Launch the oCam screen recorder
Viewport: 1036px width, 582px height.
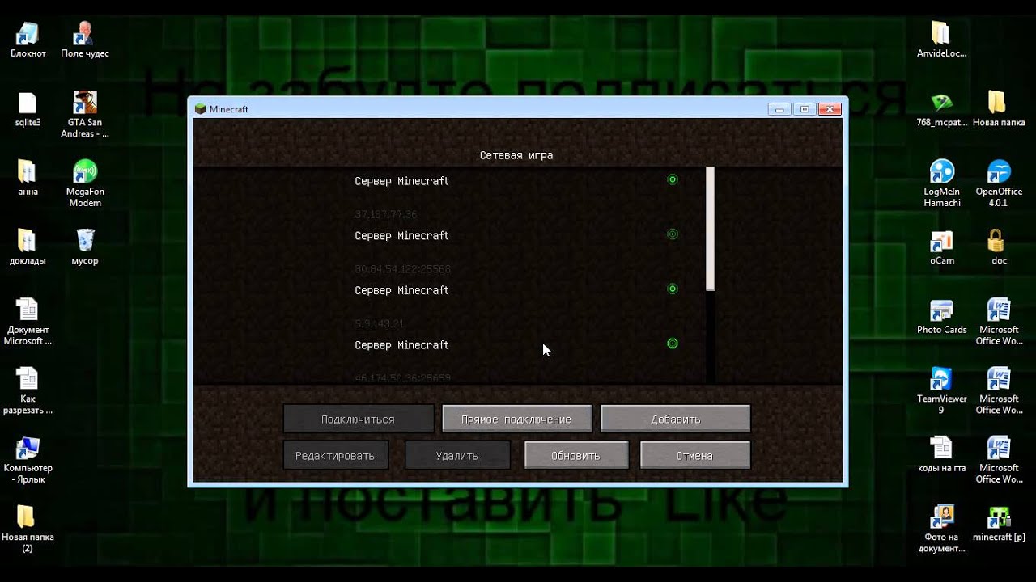tap(941, 247)
